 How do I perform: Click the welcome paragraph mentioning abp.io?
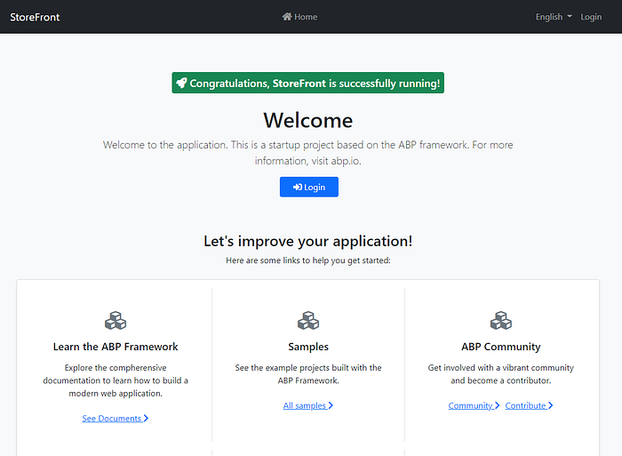(307, 153)
